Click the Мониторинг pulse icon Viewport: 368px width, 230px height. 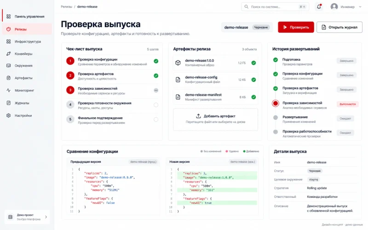click(8, 90)
